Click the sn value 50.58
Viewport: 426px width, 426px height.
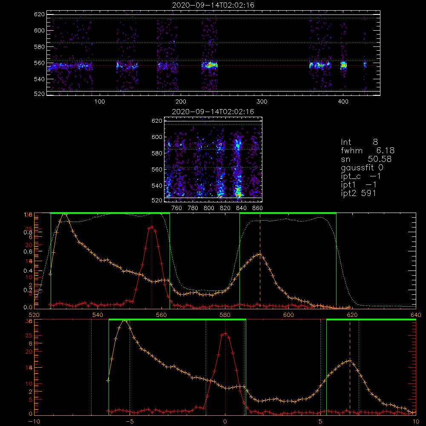click(380, 159)
